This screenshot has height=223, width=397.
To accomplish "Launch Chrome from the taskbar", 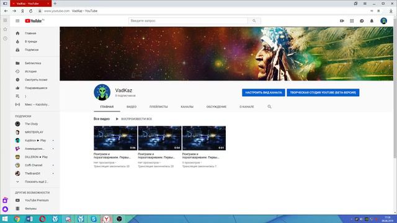I will tap(17, 219).
